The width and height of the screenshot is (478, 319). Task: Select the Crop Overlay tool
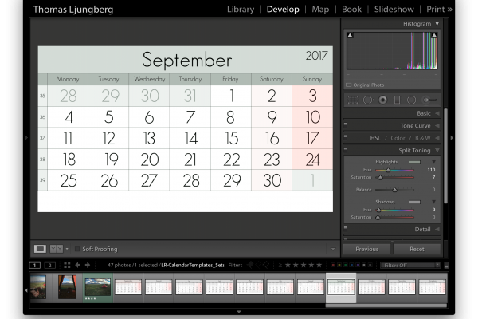point(353,100)
